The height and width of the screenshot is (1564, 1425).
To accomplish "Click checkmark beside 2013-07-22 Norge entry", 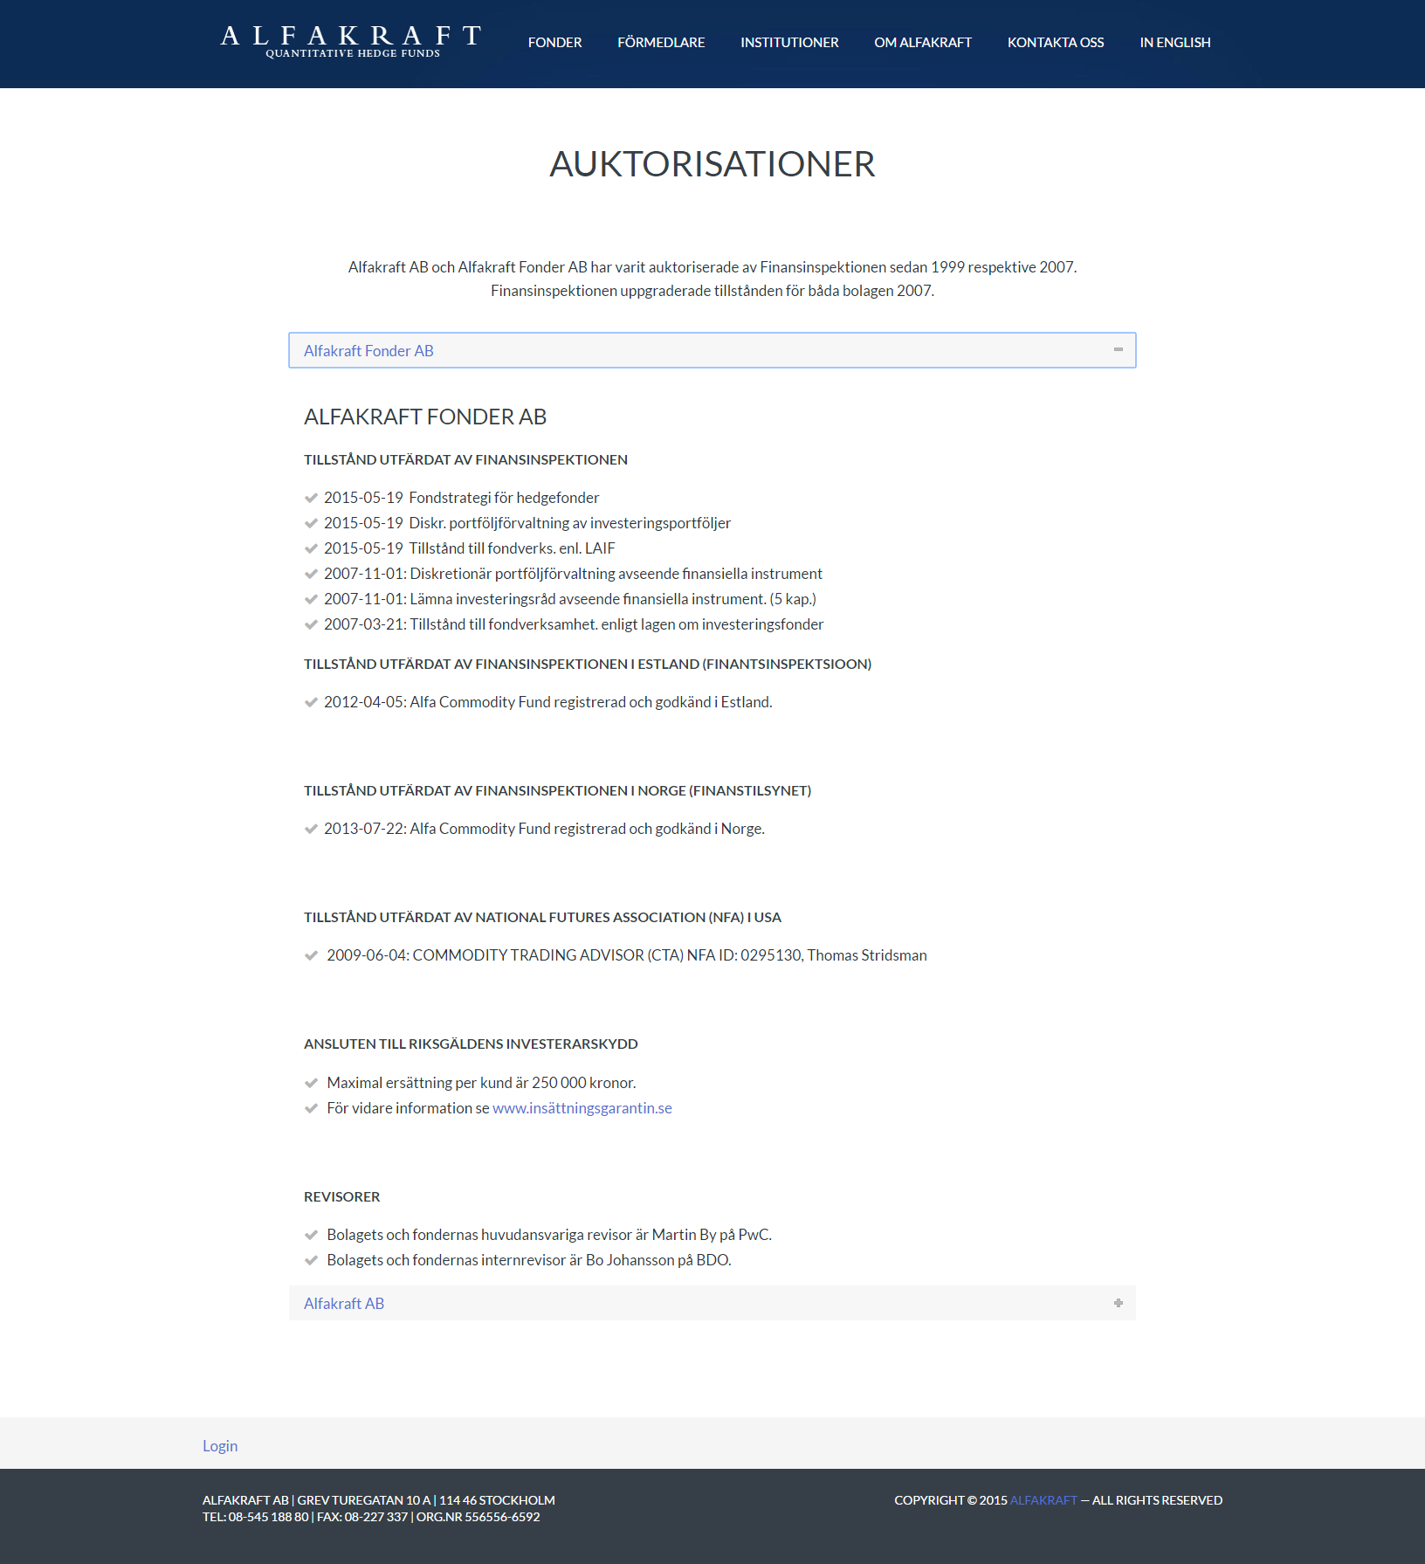I will pyautogui.click(x=311, y=829).
